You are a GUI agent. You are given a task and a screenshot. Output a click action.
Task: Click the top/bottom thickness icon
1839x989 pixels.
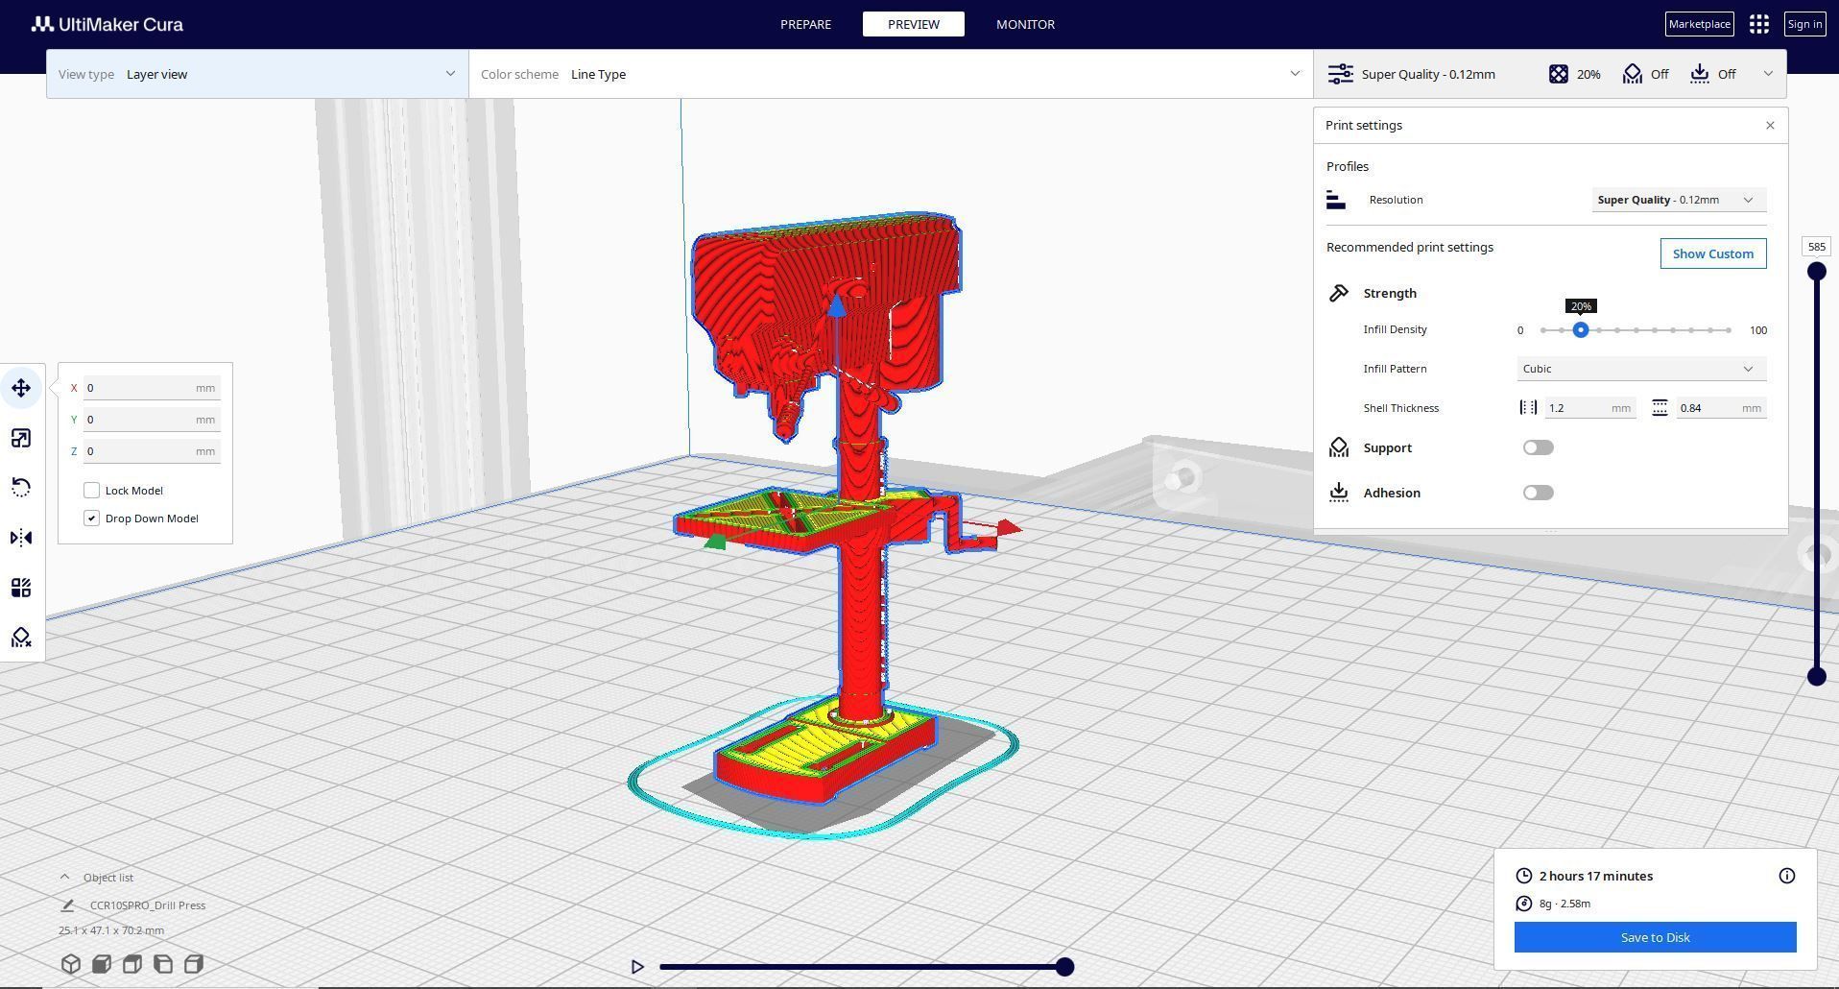(x=1660, y=408)
